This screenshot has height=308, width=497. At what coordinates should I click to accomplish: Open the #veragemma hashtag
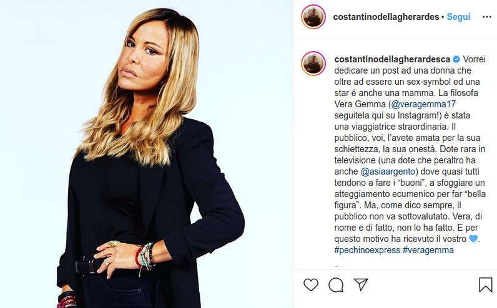(x=428, y=250)
